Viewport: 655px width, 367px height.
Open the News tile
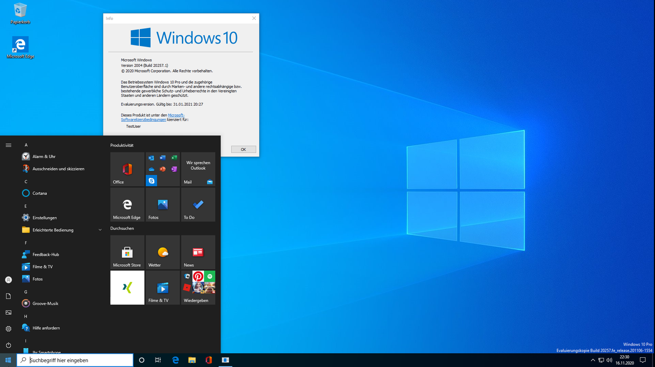(198, 252)
